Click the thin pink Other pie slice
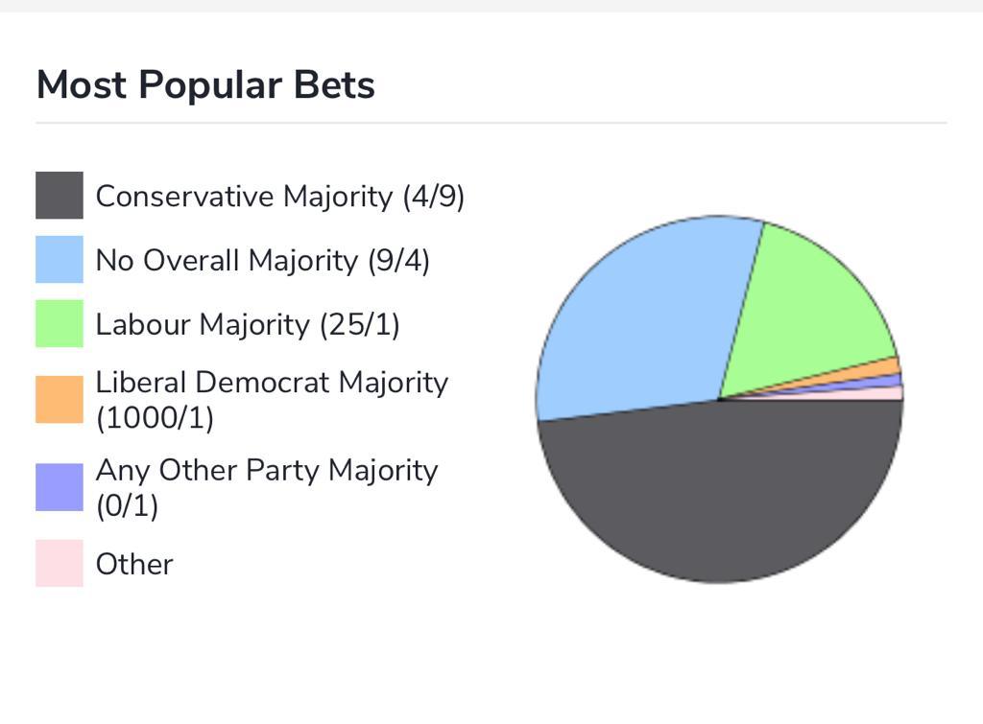Screen dimensions: 983x724 887,393
